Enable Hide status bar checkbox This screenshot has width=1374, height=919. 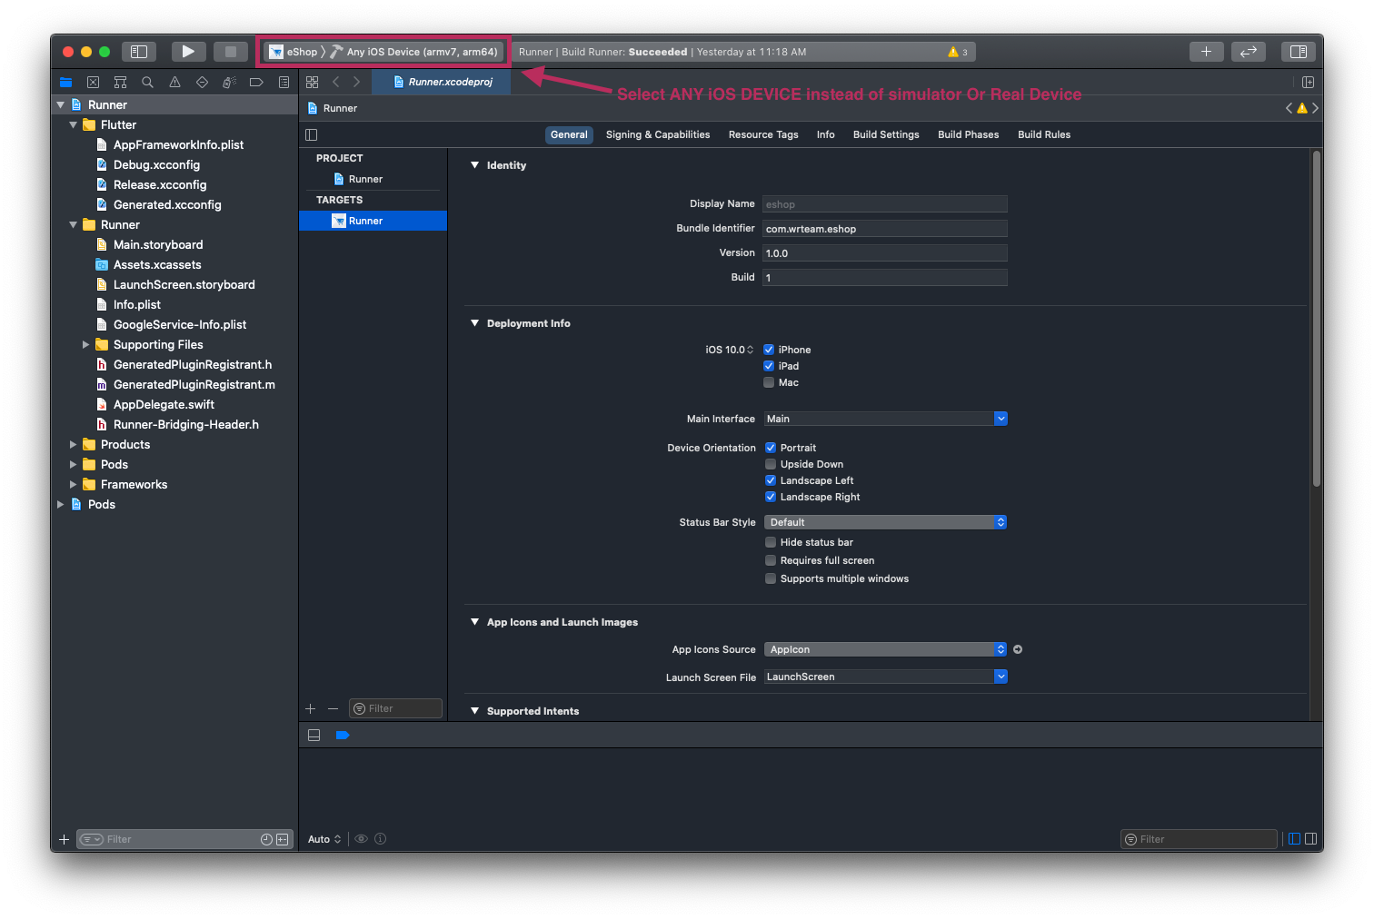(771, 542)
